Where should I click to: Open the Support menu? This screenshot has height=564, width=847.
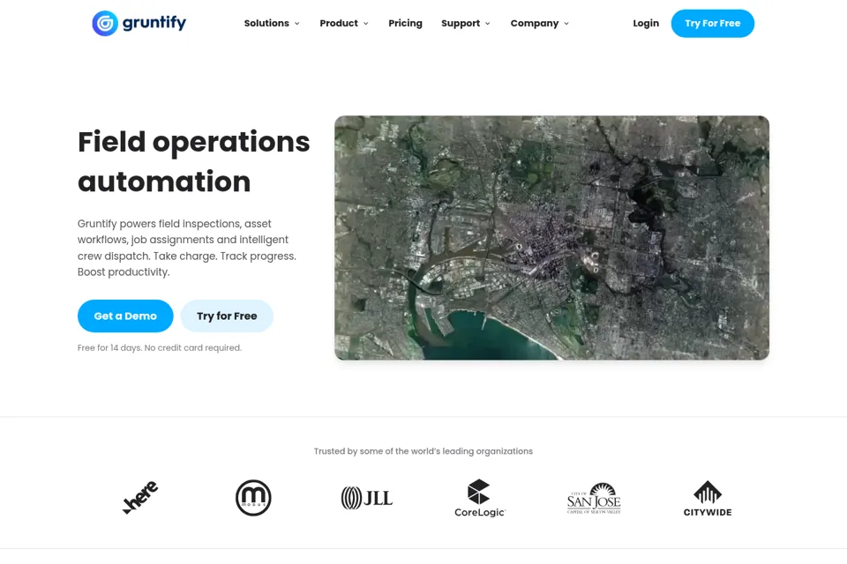point(461,23)
